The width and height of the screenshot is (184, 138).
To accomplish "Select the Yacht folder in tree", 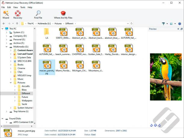I will [24, 104].
